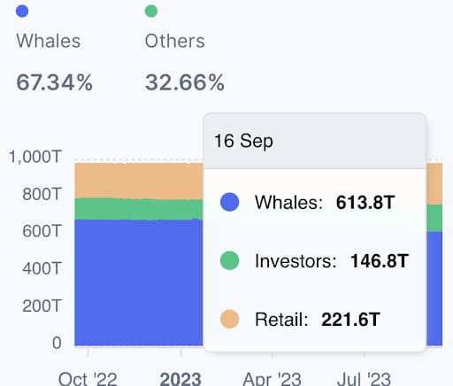
Task: Click the Oct '22 axis label
Action: 88,378
